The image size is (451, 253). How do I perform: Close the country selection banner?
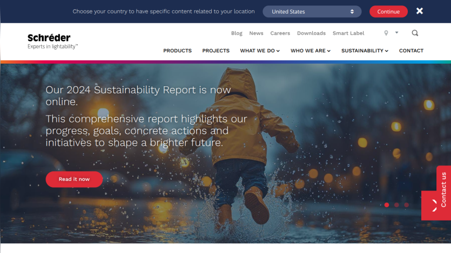coord(420,11)
